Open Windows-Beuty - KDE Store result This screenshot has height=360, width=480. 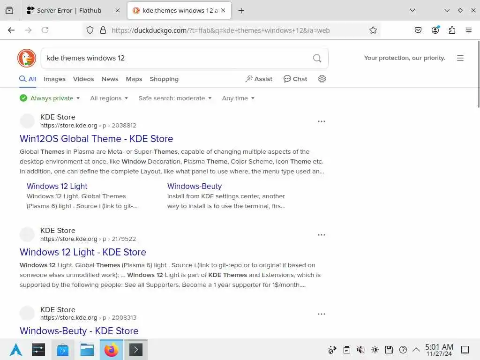79,331
